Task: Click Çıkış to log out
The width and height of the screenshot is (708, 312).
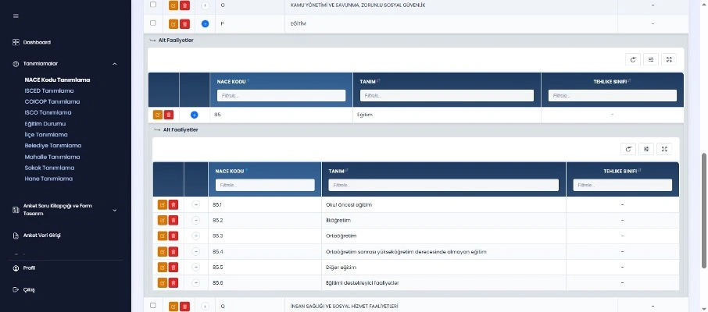Action: [x=28, y=289]
